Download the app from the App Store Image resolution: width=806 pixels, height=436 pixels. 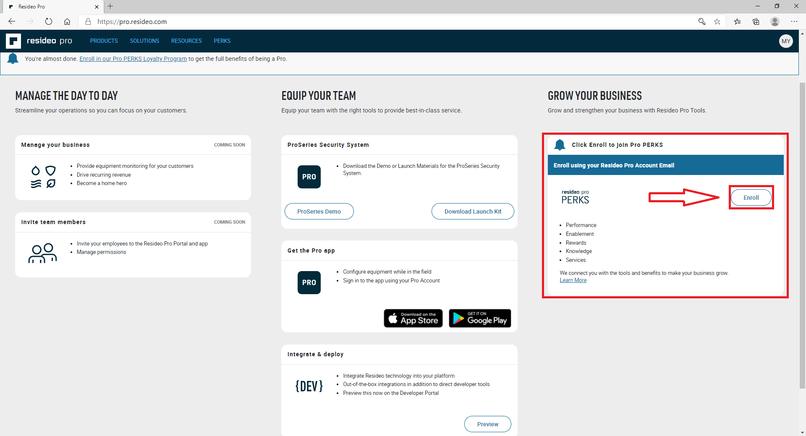pos(413,319)
